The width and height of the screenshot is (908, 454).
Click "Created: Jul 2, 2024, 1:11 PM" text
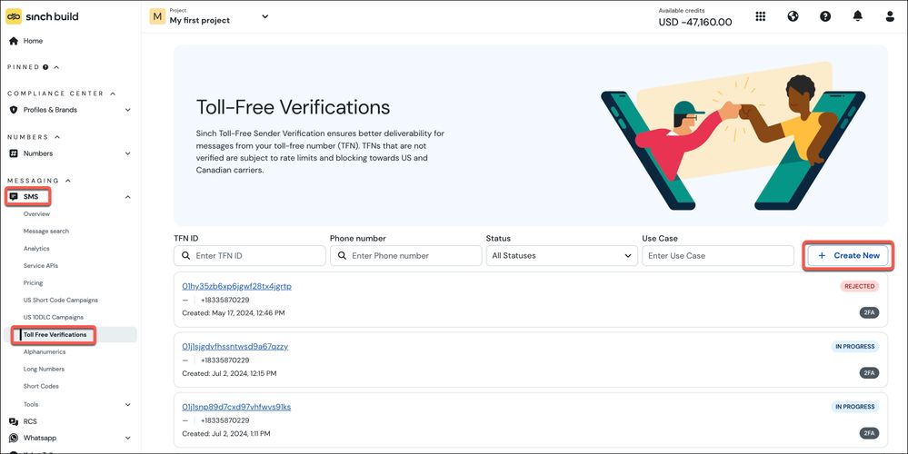[226, 434]
